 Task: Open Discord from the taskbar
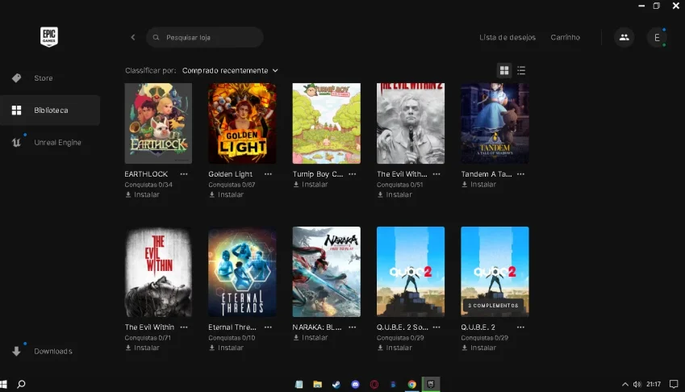pyautogui.click(x=355, y=384)
